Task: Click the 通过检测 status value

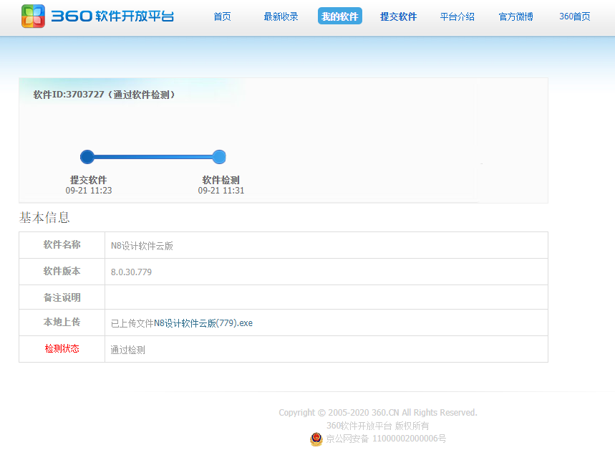Action: click(x=127, y=350)
